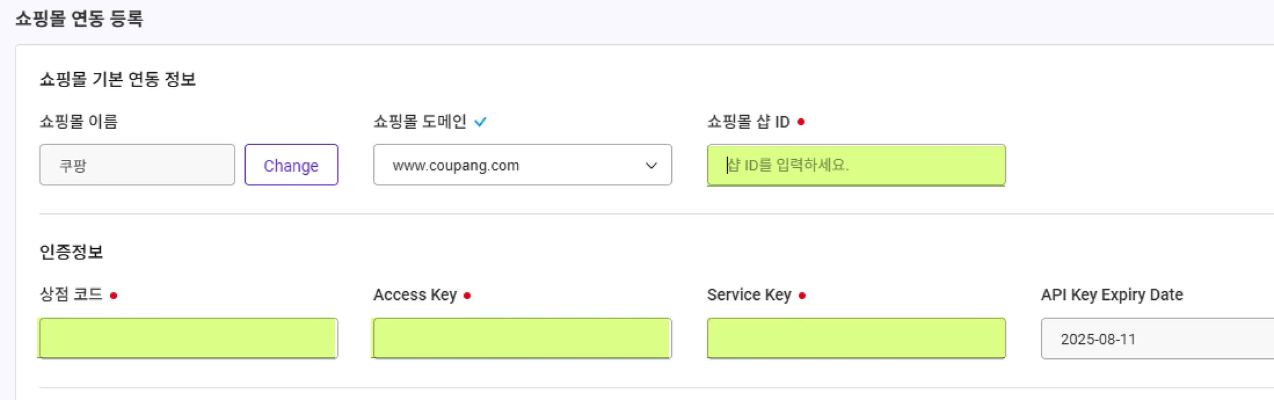Click the red required dot beside 쇼핑몰 샵 ID

(801, 122)
